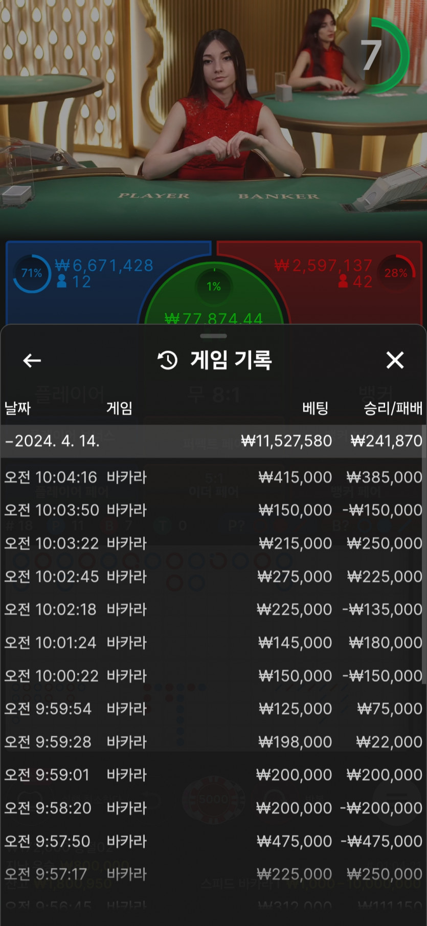427x926 pixels.
Task: Tap the blue 71% circular indicator
Action: pos(32,273)
